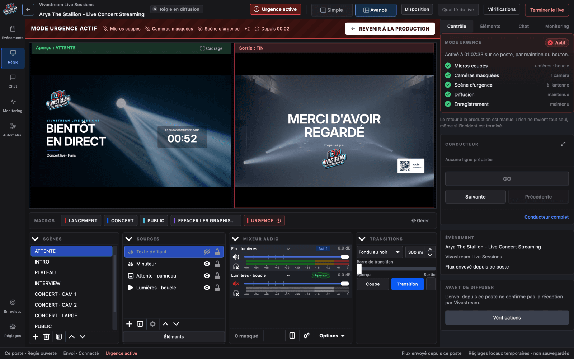Collapse the Sources panel
Image resolution: width=574 pixels, height=359 pixels.
[x=129, y=239]
